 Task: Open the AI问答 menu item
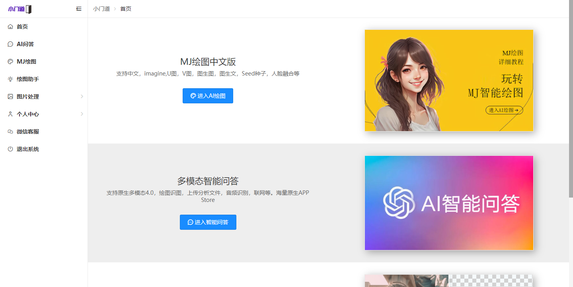click(44, 44)
